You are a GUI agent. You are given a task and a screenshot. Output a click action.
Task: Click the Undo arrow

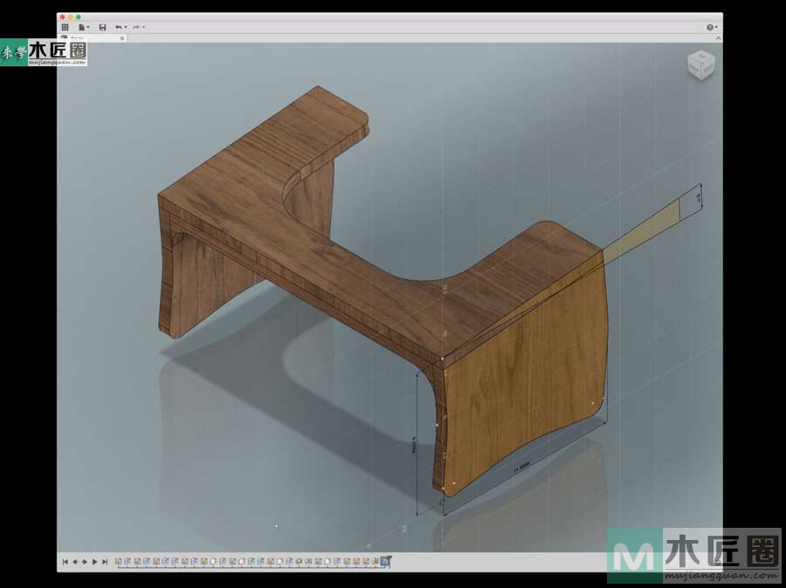coord(118,27)
